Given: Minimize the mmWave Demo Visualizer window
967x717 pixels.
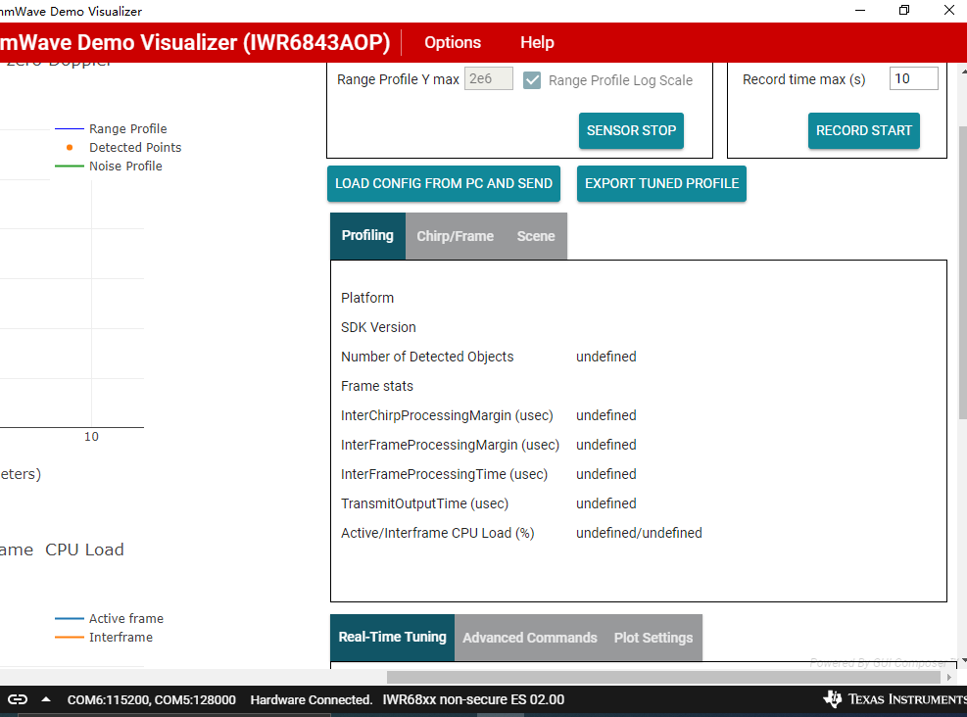Looking at the screenshot, I should (x=860, y=11).
